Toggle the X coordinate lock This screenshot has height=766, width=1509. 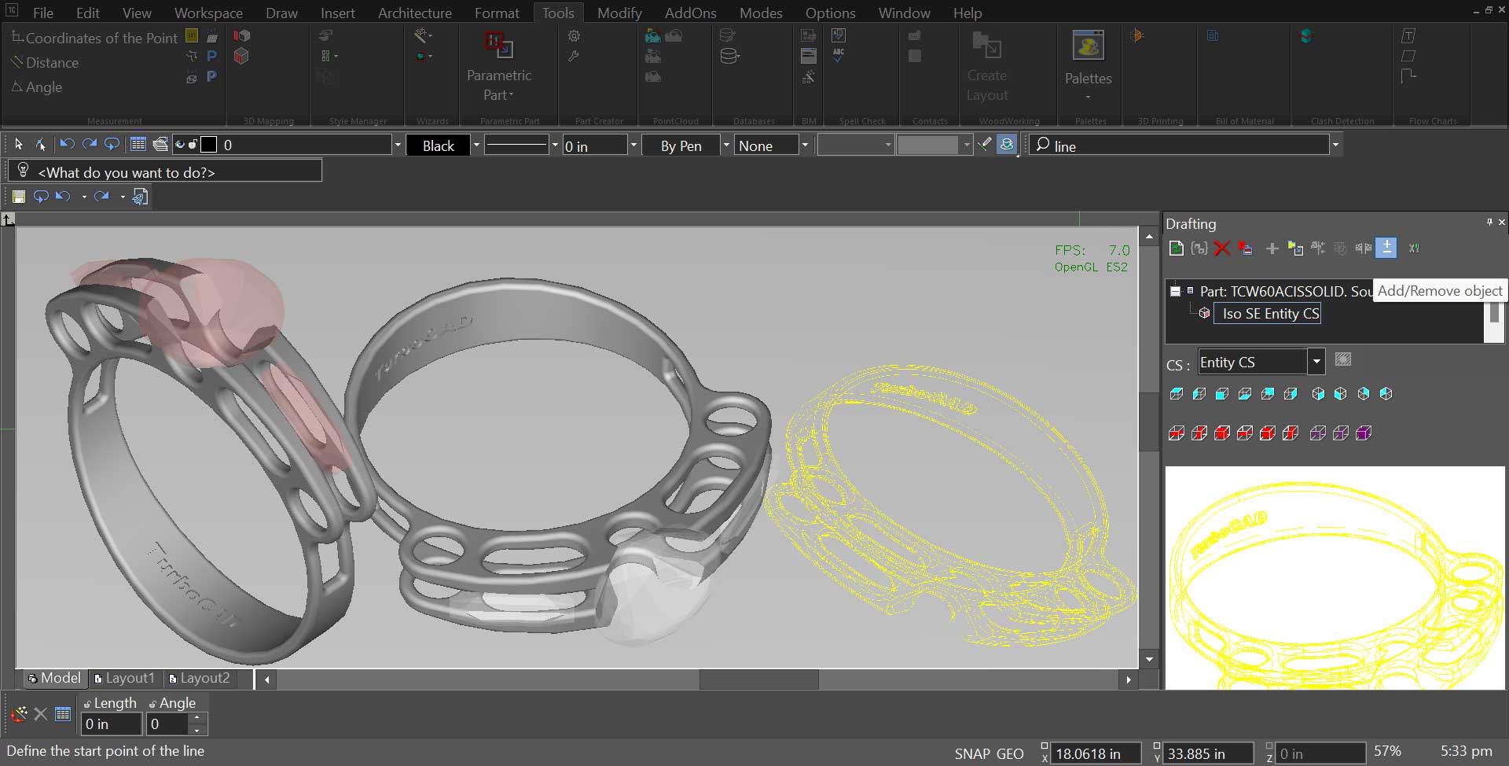coord(1045,746)
